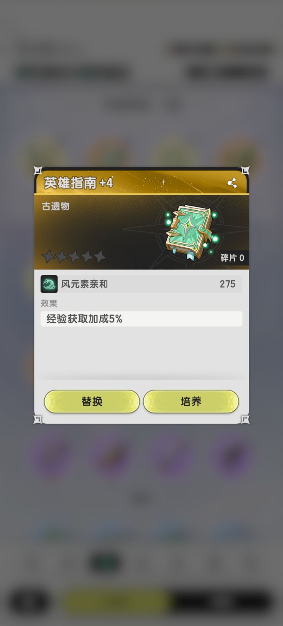Tap the bottom-right corner ornament of the dialog
Viewport: 283px width, 626px height.
coord(245,420)
